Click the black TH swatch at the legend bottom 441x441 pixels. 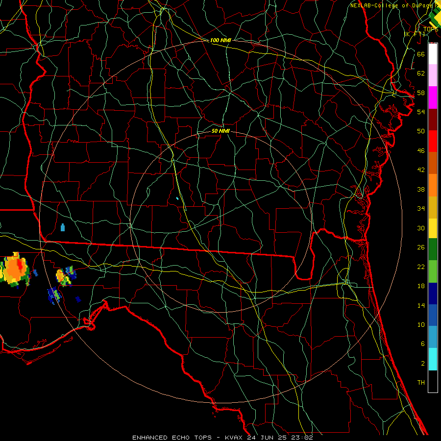[x=433, y=381]
